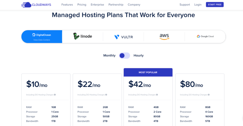243x126 pixels.
Task: Click the 25GB storage value
Action: [55, 117]
